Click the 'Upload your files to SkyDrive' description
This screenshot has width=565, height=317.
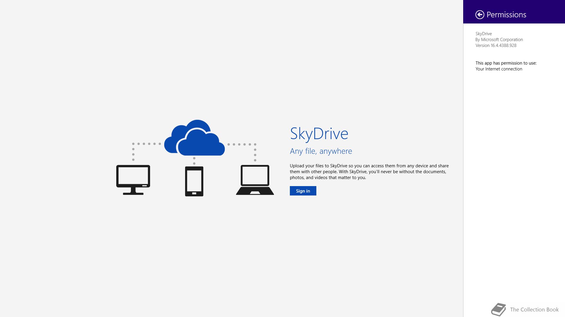(369, 172)
